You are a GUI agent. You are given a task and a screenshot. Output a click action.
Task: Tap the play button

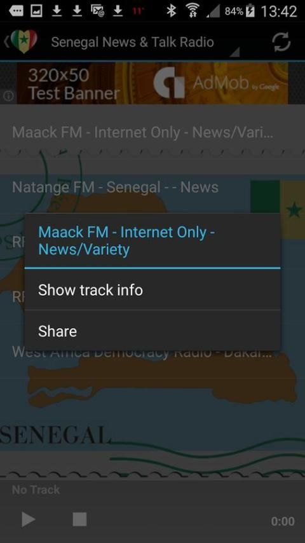pos(29,519)
